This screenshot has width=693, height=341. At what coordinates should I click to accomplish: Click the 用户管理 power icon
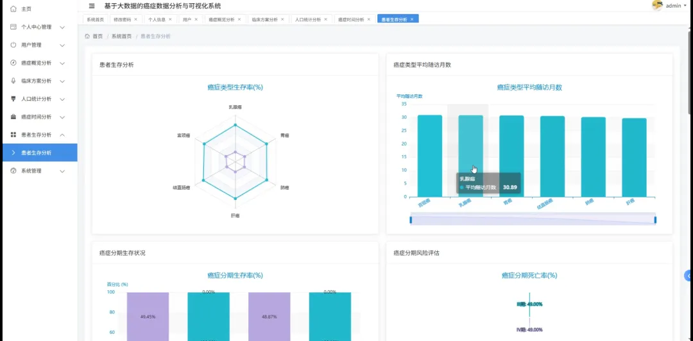point(13,45)
